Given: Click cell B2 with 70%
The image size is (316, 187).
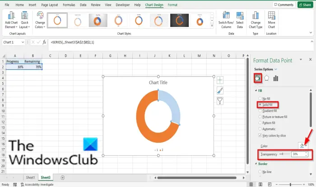Looking at the screenshot, I should tap(33, 67).
